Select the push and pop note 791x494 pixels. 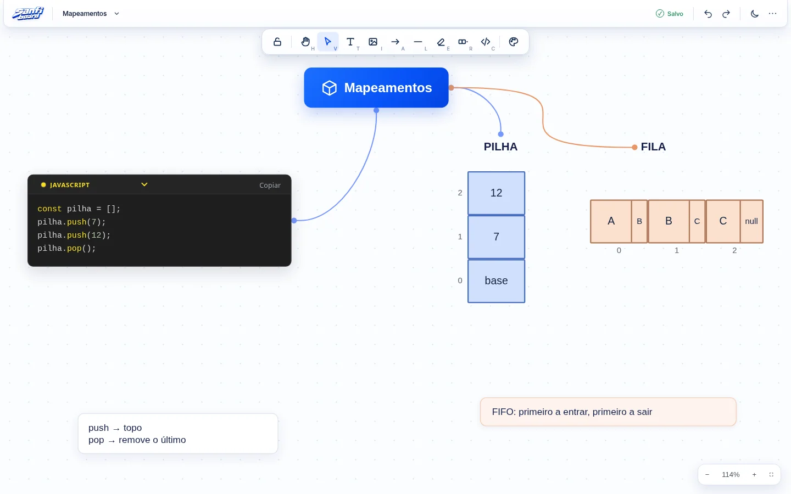[x=178, y=434]
